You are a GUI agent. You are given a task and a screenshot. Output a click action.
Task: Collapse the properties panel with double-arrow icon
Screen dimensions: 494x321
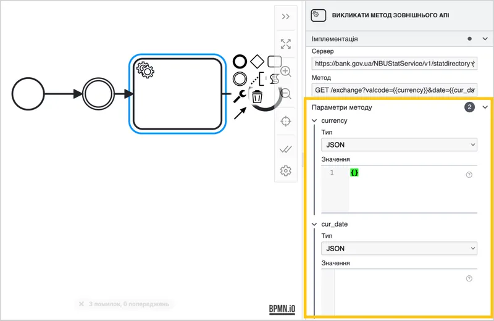[x=286, y=17]
